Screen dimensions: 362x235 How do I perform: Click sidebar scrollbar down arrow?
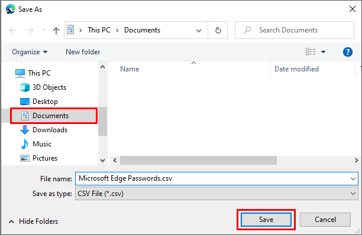(x=103, y=161)
